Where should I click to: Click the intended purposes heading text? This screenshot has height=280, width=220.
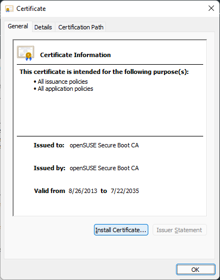tap(104, 72)
